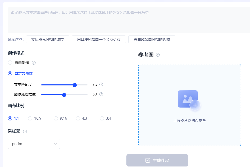Click suggestion 赛博朋克风格的城市
Image resolution: width=250 pixels, height=167 pixels.
click(x=48, y=39)
